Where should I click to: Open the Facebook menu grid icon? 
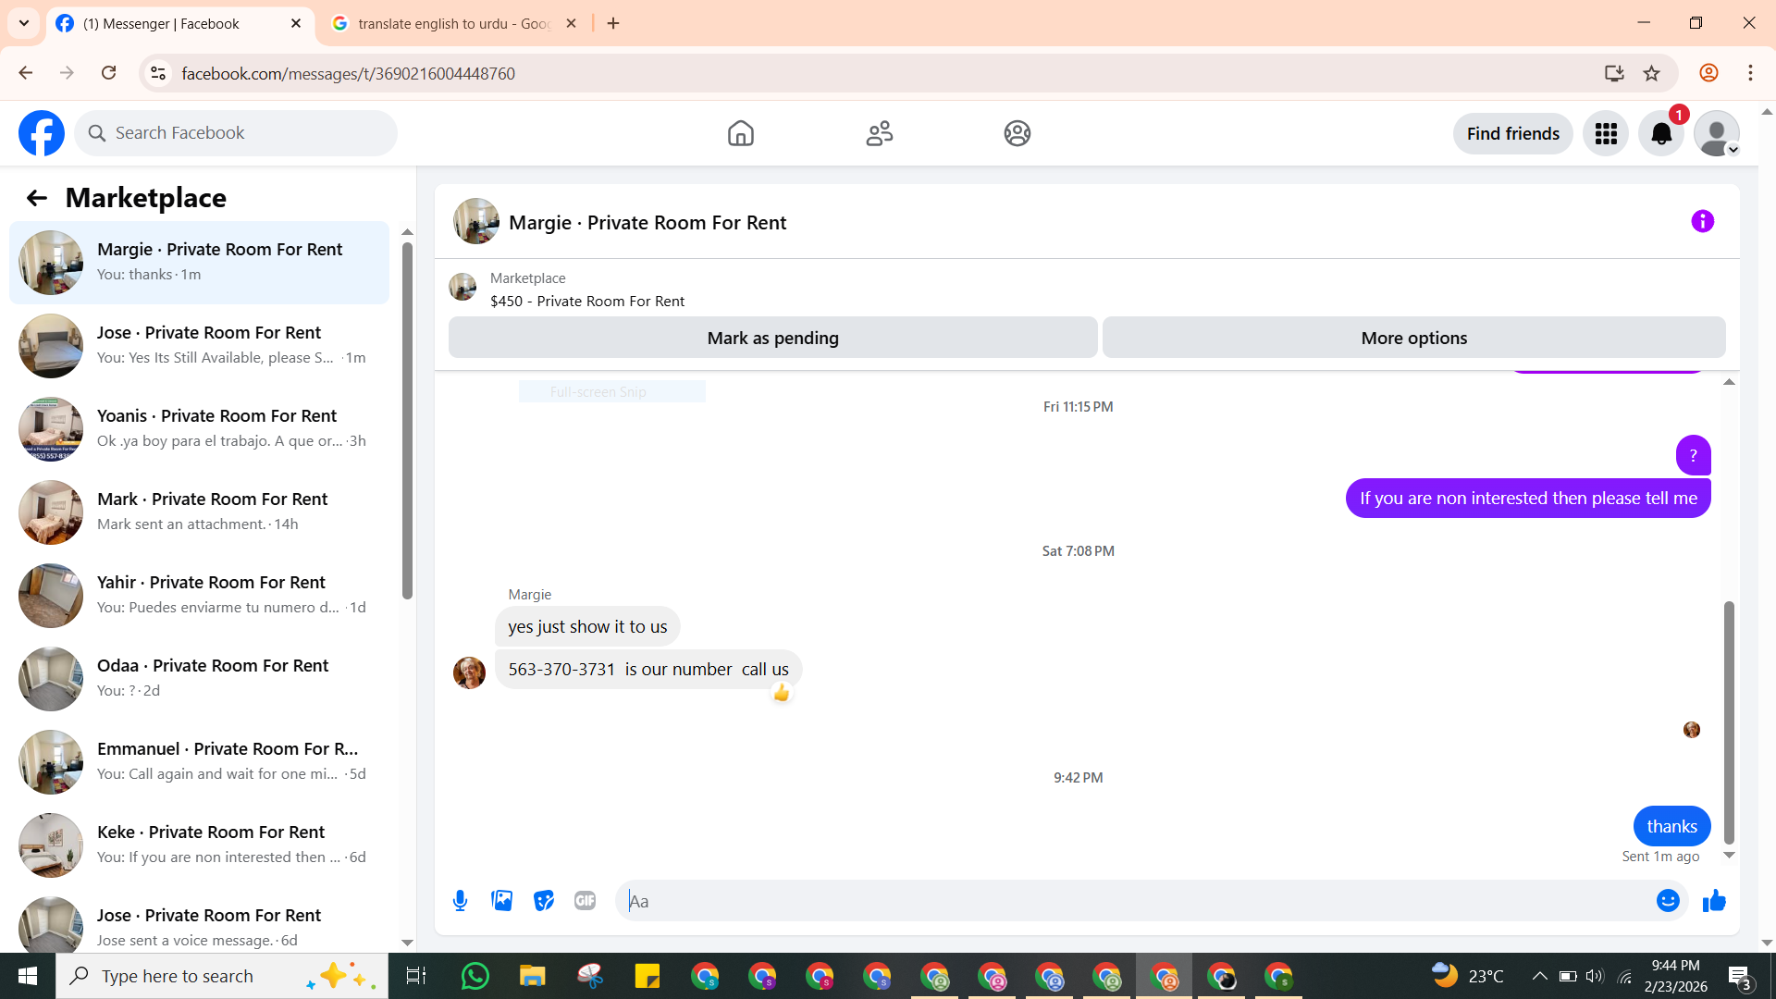point(1606,134)
